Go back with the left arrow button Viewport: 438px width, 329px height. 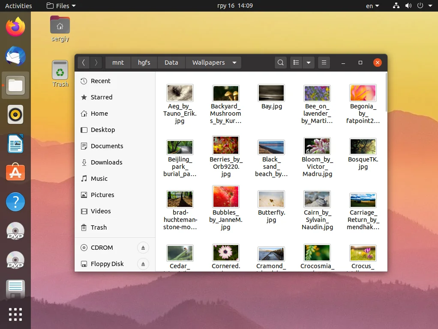coord(84,63)
